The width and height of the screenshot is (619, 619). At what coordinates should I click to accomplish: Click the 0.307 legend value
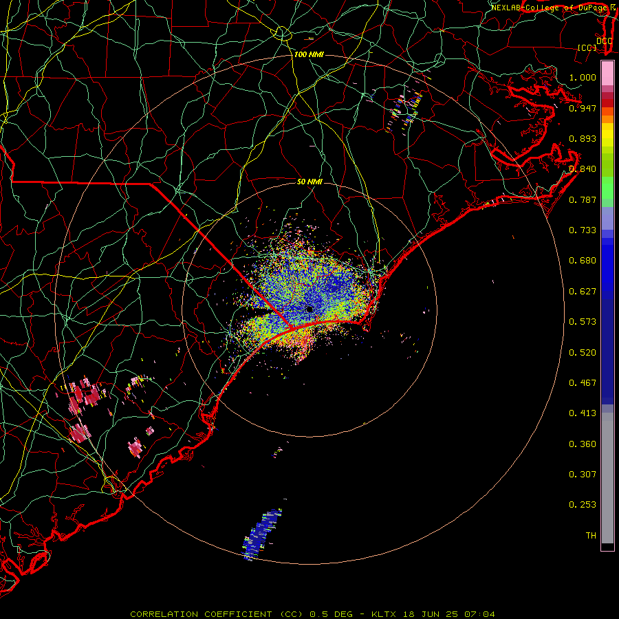(583, 475)
